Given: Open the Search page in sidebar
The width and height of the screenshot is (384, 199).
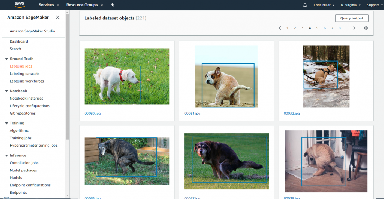Looking at the screenshot, I should (15, 49).
